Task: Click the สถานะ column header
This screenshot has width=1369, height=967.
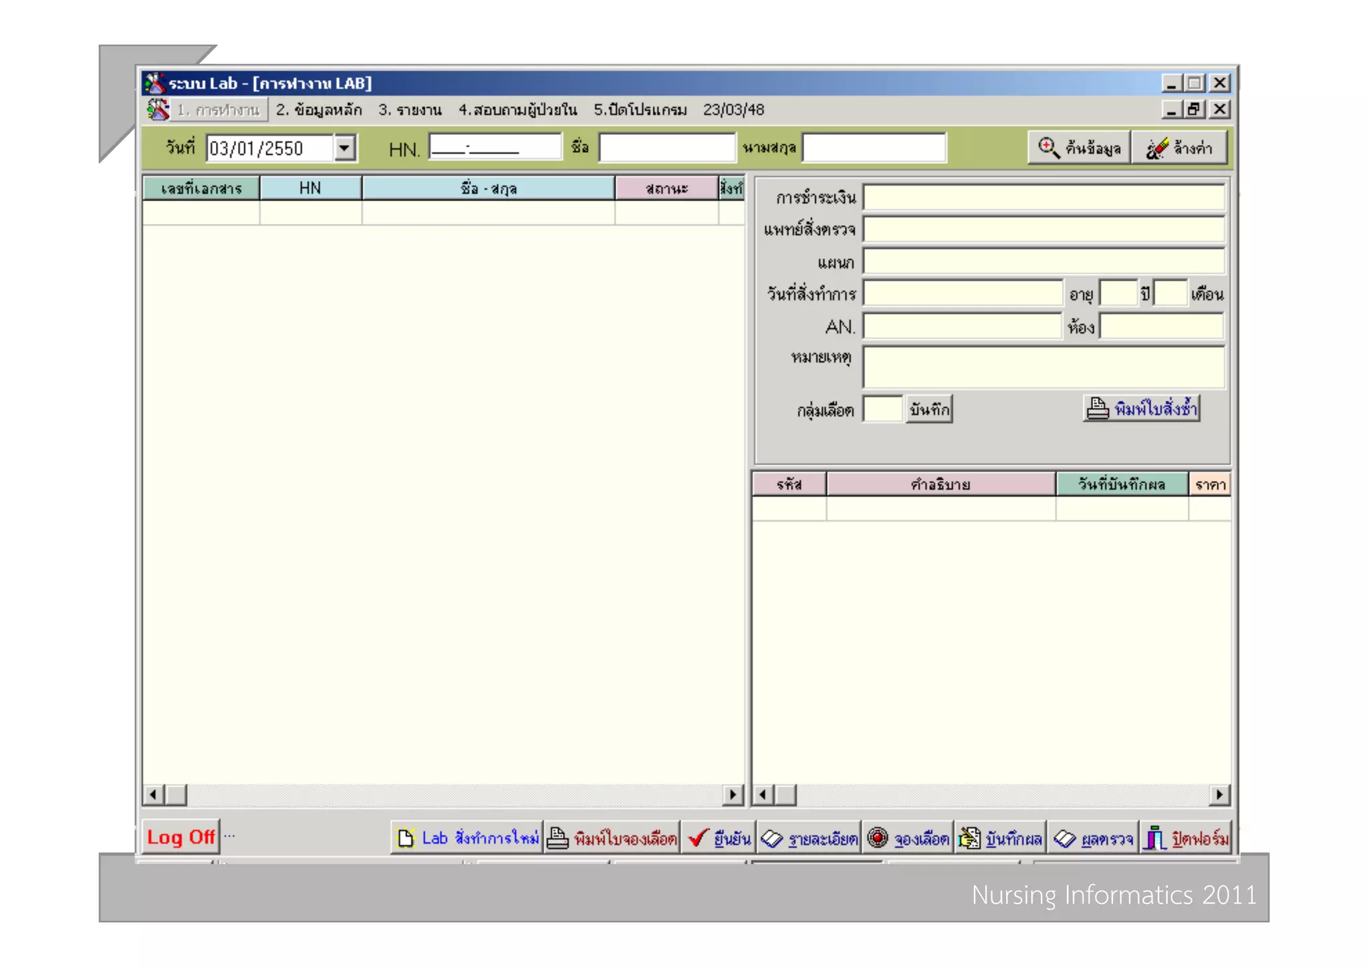Action: 666,188
